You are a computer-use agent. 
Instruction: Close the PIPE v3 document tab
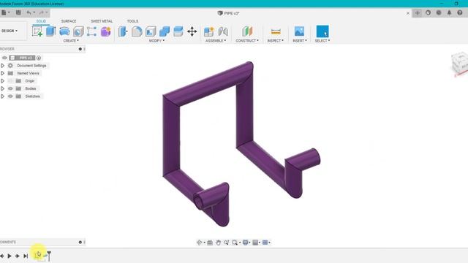click(408, 13)
